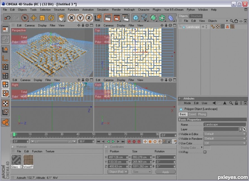Toggle X axis lock

(71, 18)
